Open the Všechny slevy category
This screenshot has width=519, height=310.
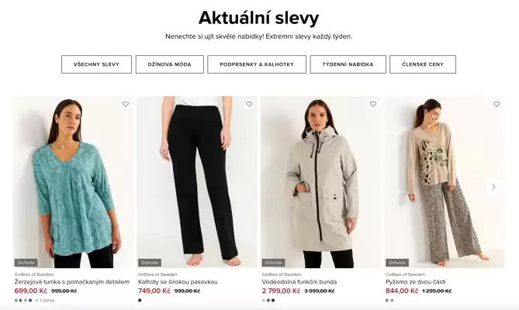tap(96, 64)
